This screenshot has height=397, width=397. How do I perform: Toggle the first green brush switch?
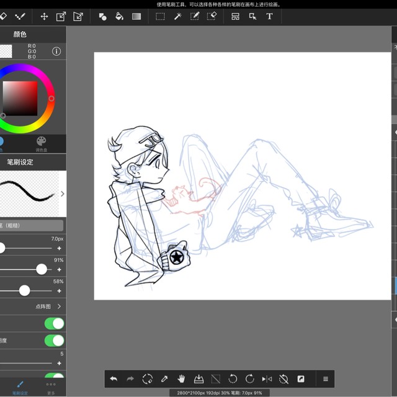54,324
